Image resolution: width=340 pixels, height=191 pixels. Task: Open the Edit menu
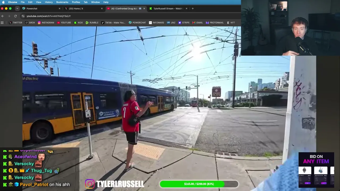30,2
